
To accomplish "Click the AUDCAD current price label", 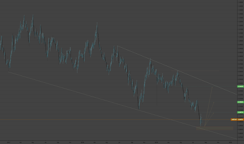I will coord(237,120).
